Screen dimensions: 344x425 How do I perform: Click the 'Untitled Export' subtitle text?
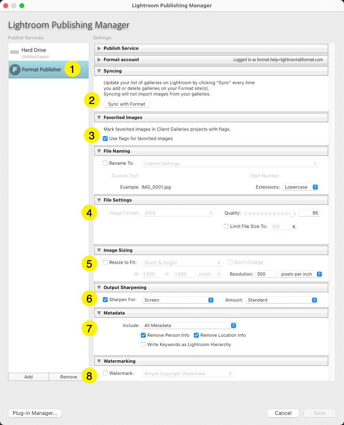pyautogui.click(x=35, y=57)
